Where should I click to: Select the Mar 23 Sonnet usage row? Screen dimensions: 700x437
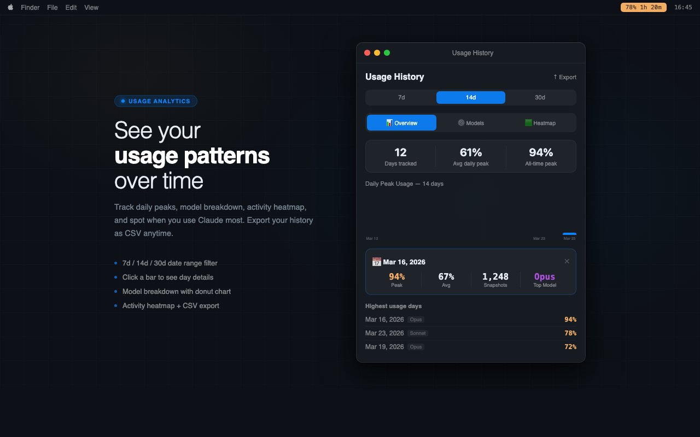[x=470, y=333]
